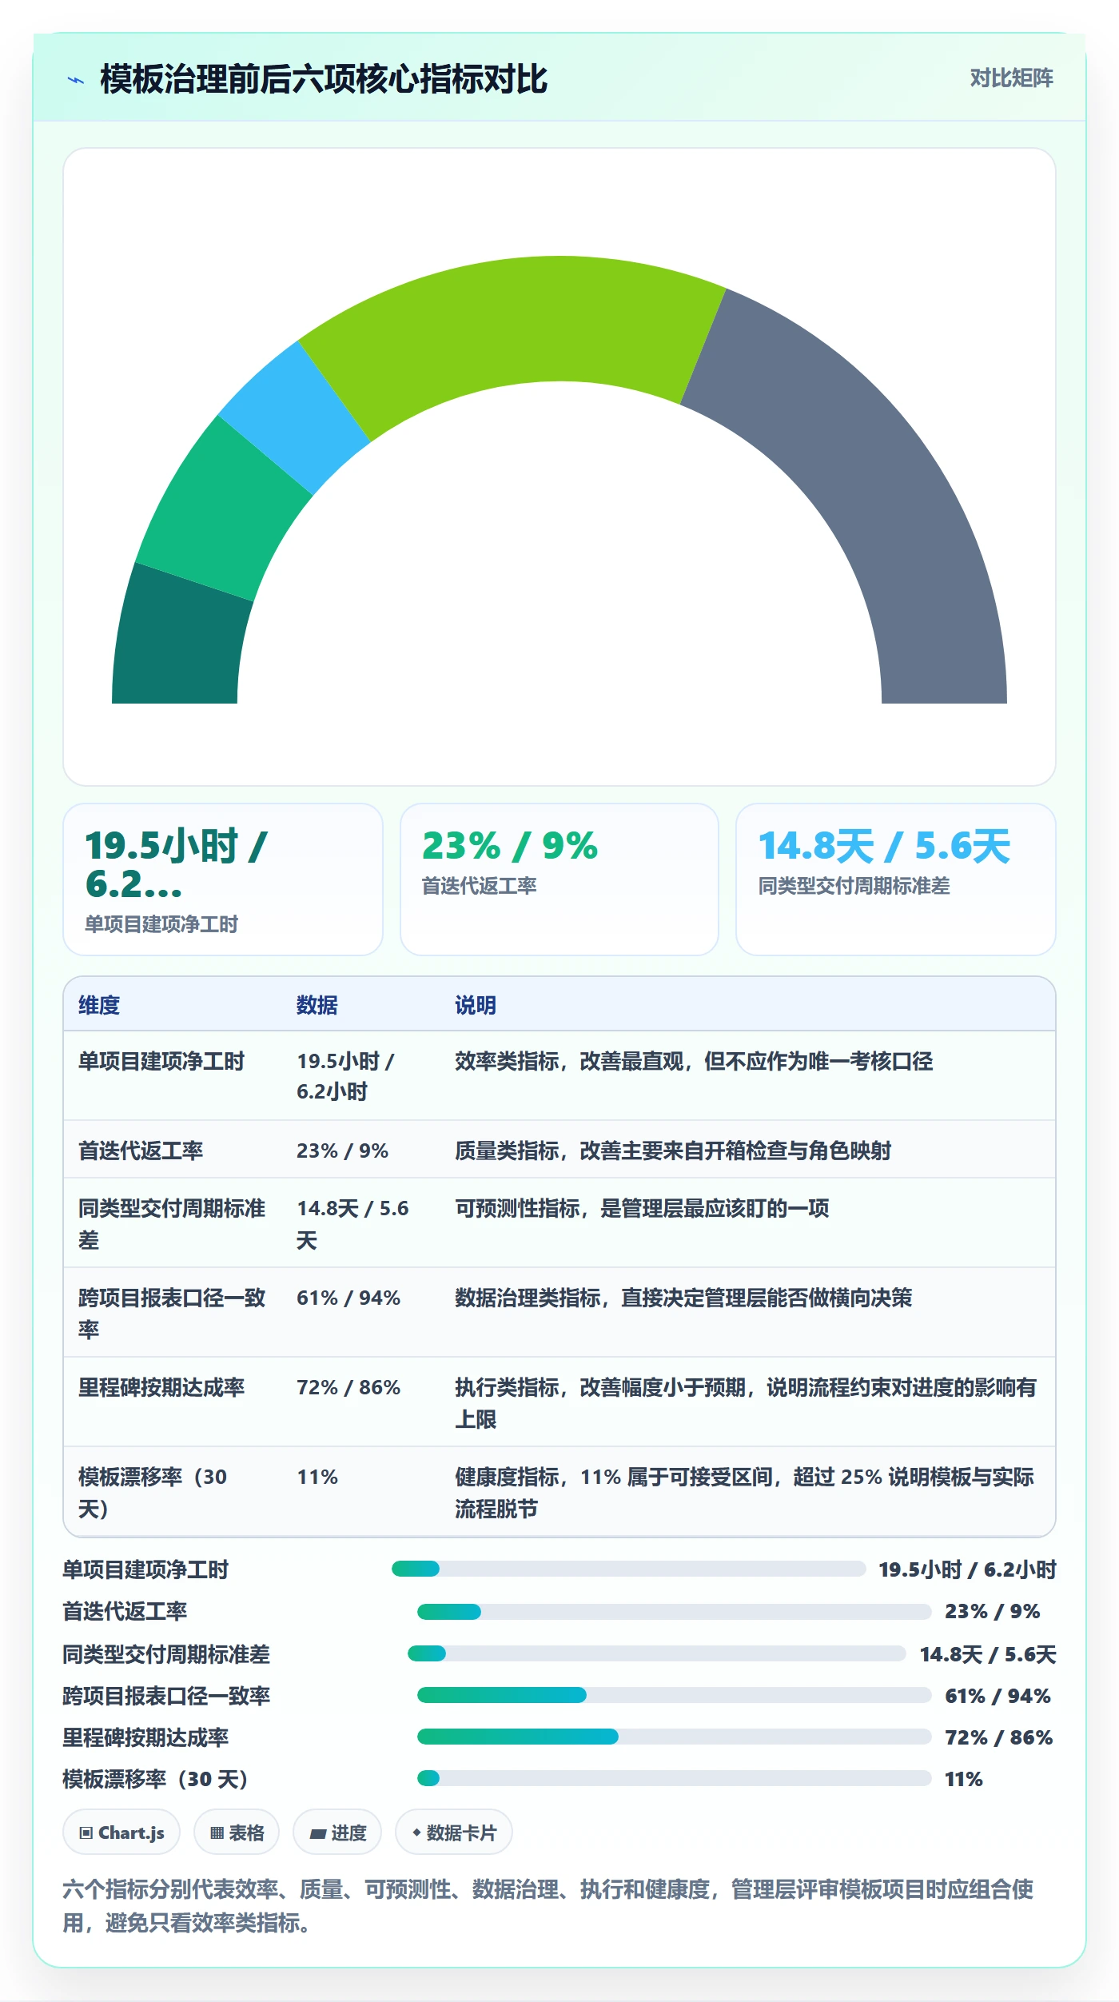
Task: Open the stat card showing "19.5小时 / 6.2…"
Action: tap(223, 879)
